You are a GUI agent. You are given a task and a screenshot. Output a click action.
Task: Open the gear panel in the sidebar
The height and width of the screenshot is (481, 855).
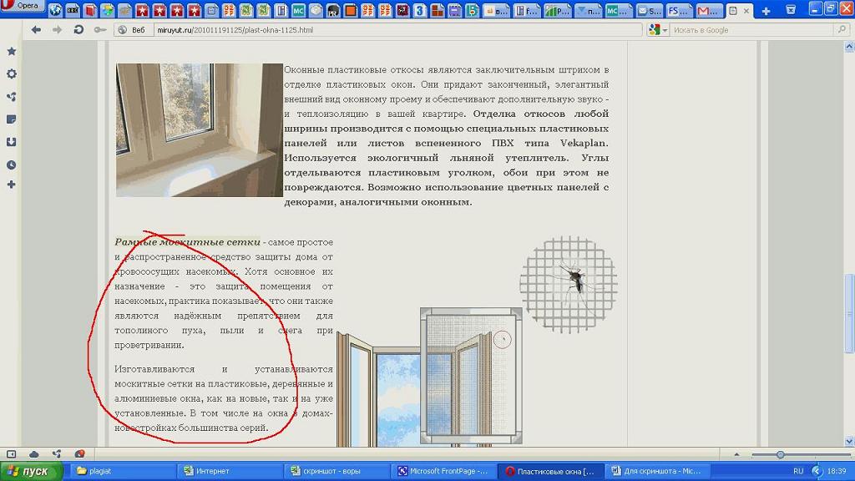click(12, 73)
